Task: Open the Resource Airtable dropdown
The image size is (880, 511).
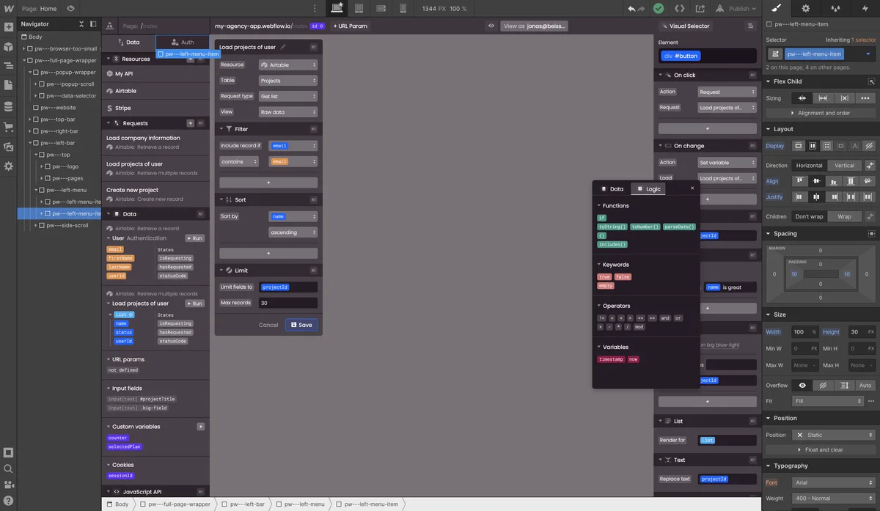Action: [x=287, y=65]
